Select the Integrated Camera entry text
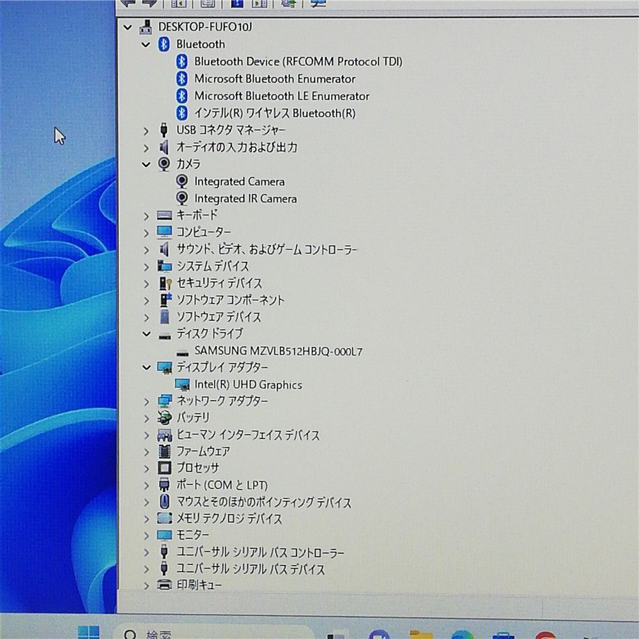Screen dimensions: 639x639 (239, 181)
